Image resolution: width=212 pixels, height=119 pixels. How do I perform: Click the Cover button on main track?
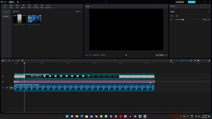[11, 88]
